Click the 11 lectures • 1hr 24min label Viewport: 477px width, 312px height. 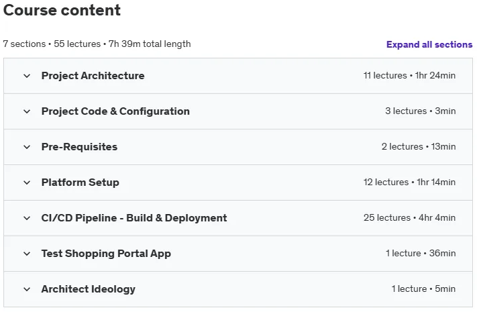(x=409, y=76)
